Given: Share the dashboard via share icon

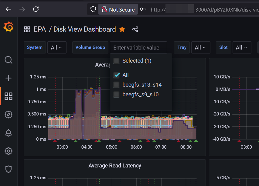Looking at the screenshot, I should [135, 29].
